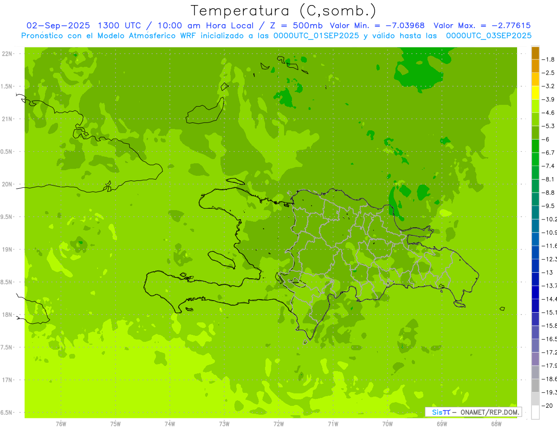Screen dimensions: 557x430
Task: Click the "73W" longitude label
Action: click(224, 424)
